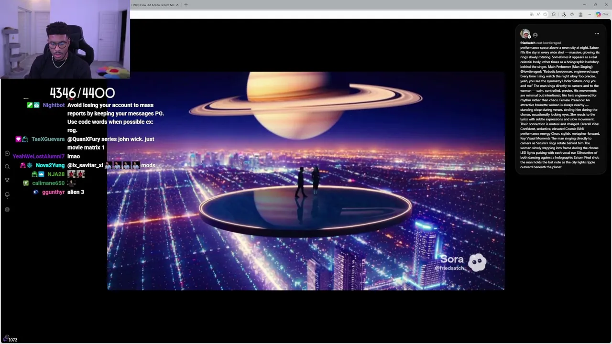Open the notifications bell in Sora sidebar
Screen dimensions: 612x344
tap(7, 195)
